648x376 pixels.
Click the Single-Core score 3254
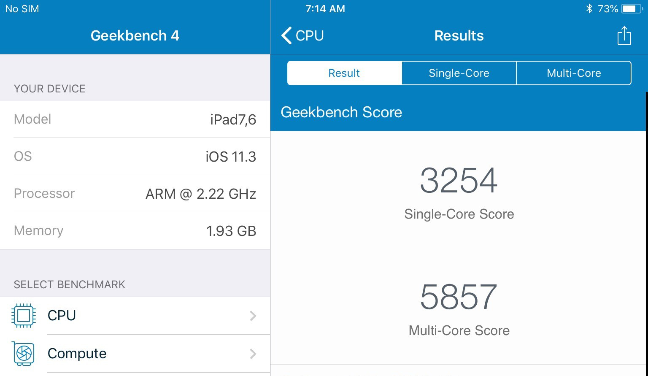(459, 181)
